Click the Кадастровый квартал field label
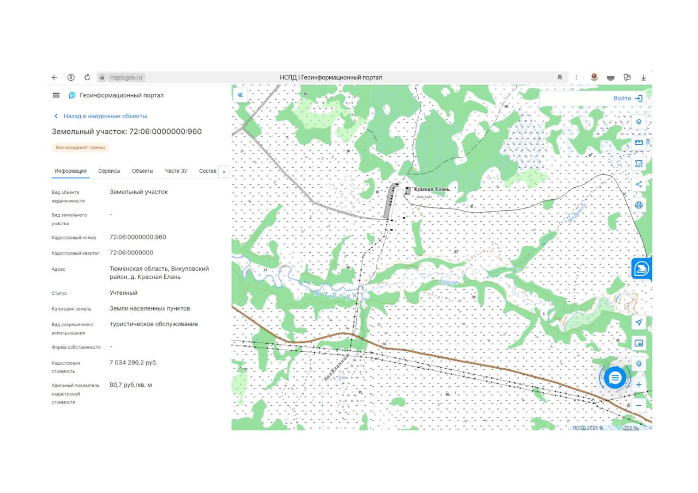The height and width of the screenshot is (493, 698). (x=76, y=253)
